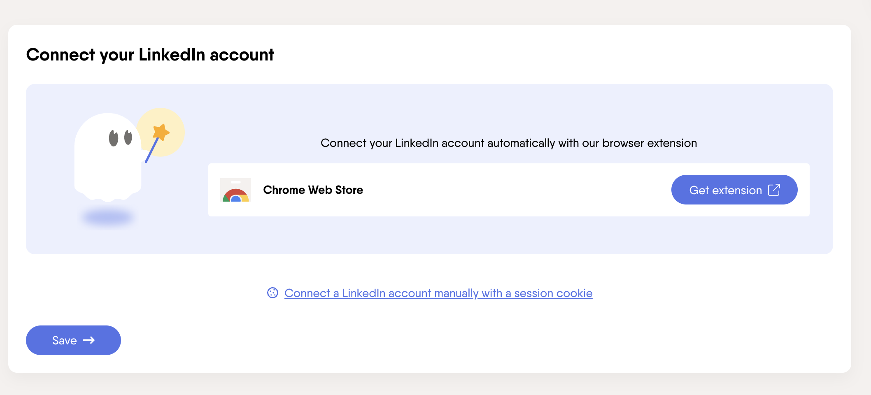Click the external-link icon in Get extension
Viewport: 871px width, 395px height.
coord(774,190)
